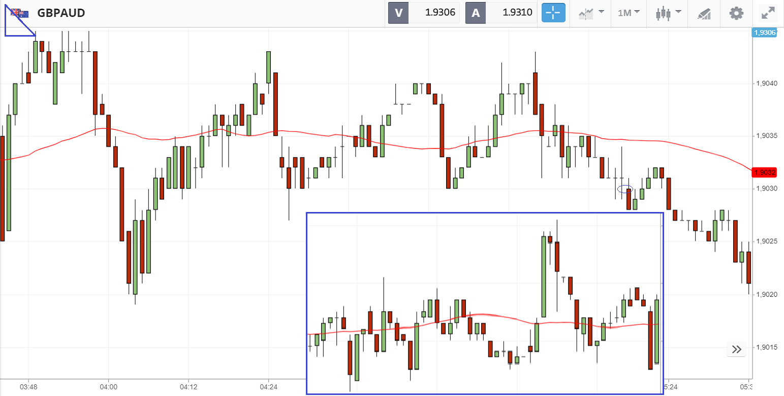
Task: Click the GBPAUD flag pair icon
Action: [x=20, y=13]
